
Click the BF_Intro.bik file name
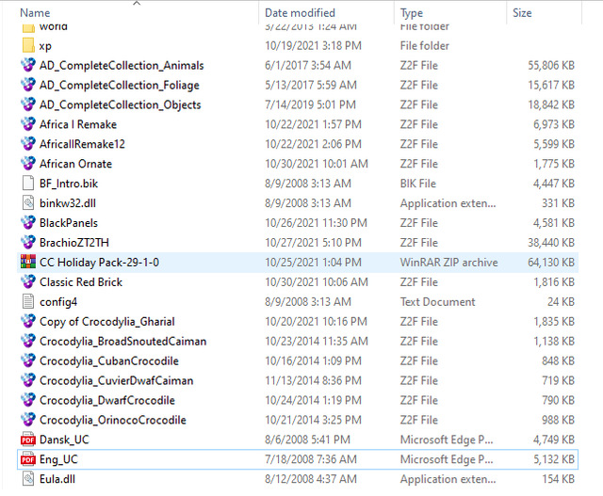coord(69,184)
